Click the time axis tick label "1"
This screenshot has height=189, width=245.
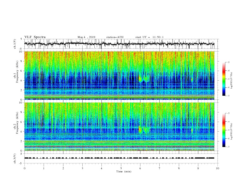[x=44, y=168]
